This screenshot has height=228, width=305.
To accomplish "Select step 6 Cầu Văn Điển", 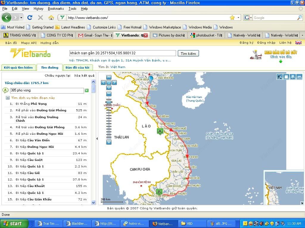I will pyautogui.click(x=46, y=140).
